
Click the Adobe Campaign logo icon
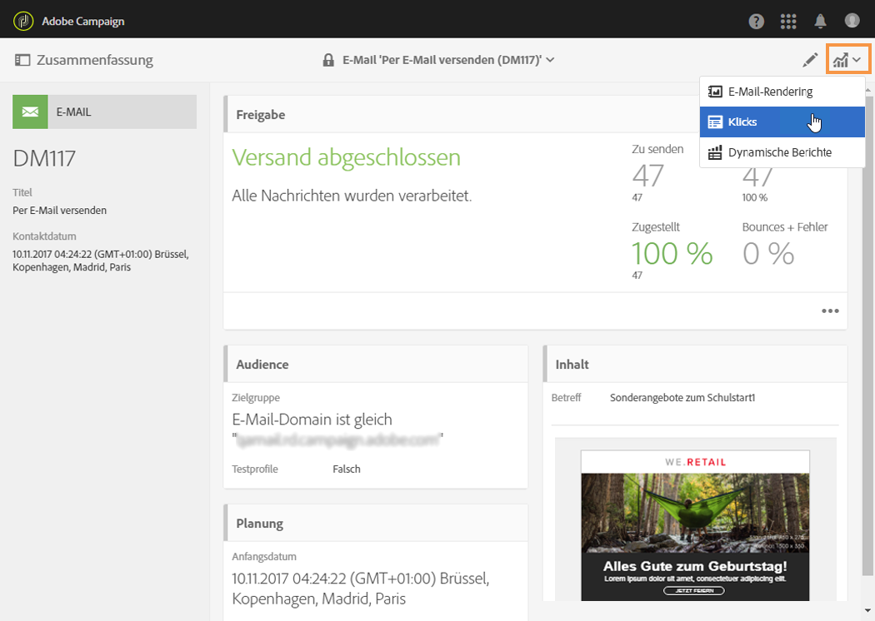coord(22,21)
